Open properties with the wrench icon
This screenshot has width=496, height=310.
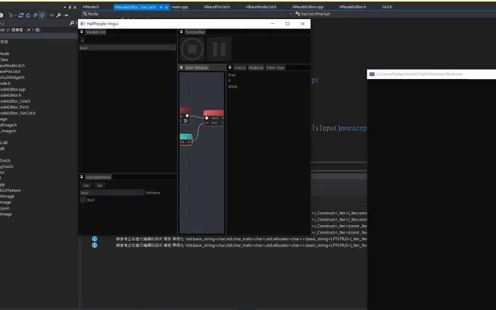tap(58, 15)
